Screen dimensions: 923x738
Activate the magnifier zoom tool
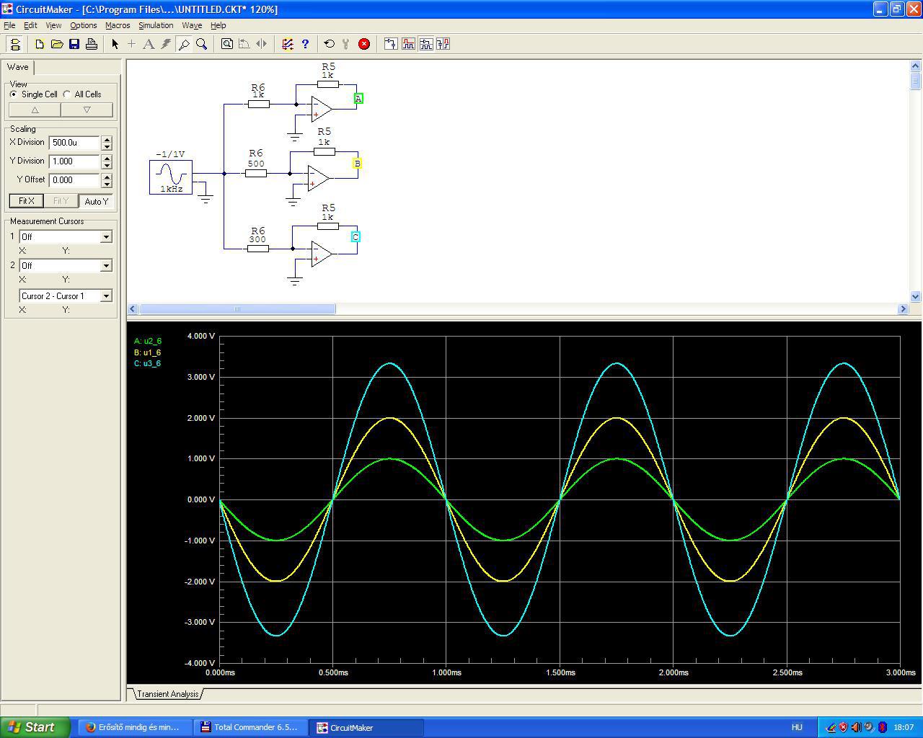pyautogui.click(x=202, y=44)
